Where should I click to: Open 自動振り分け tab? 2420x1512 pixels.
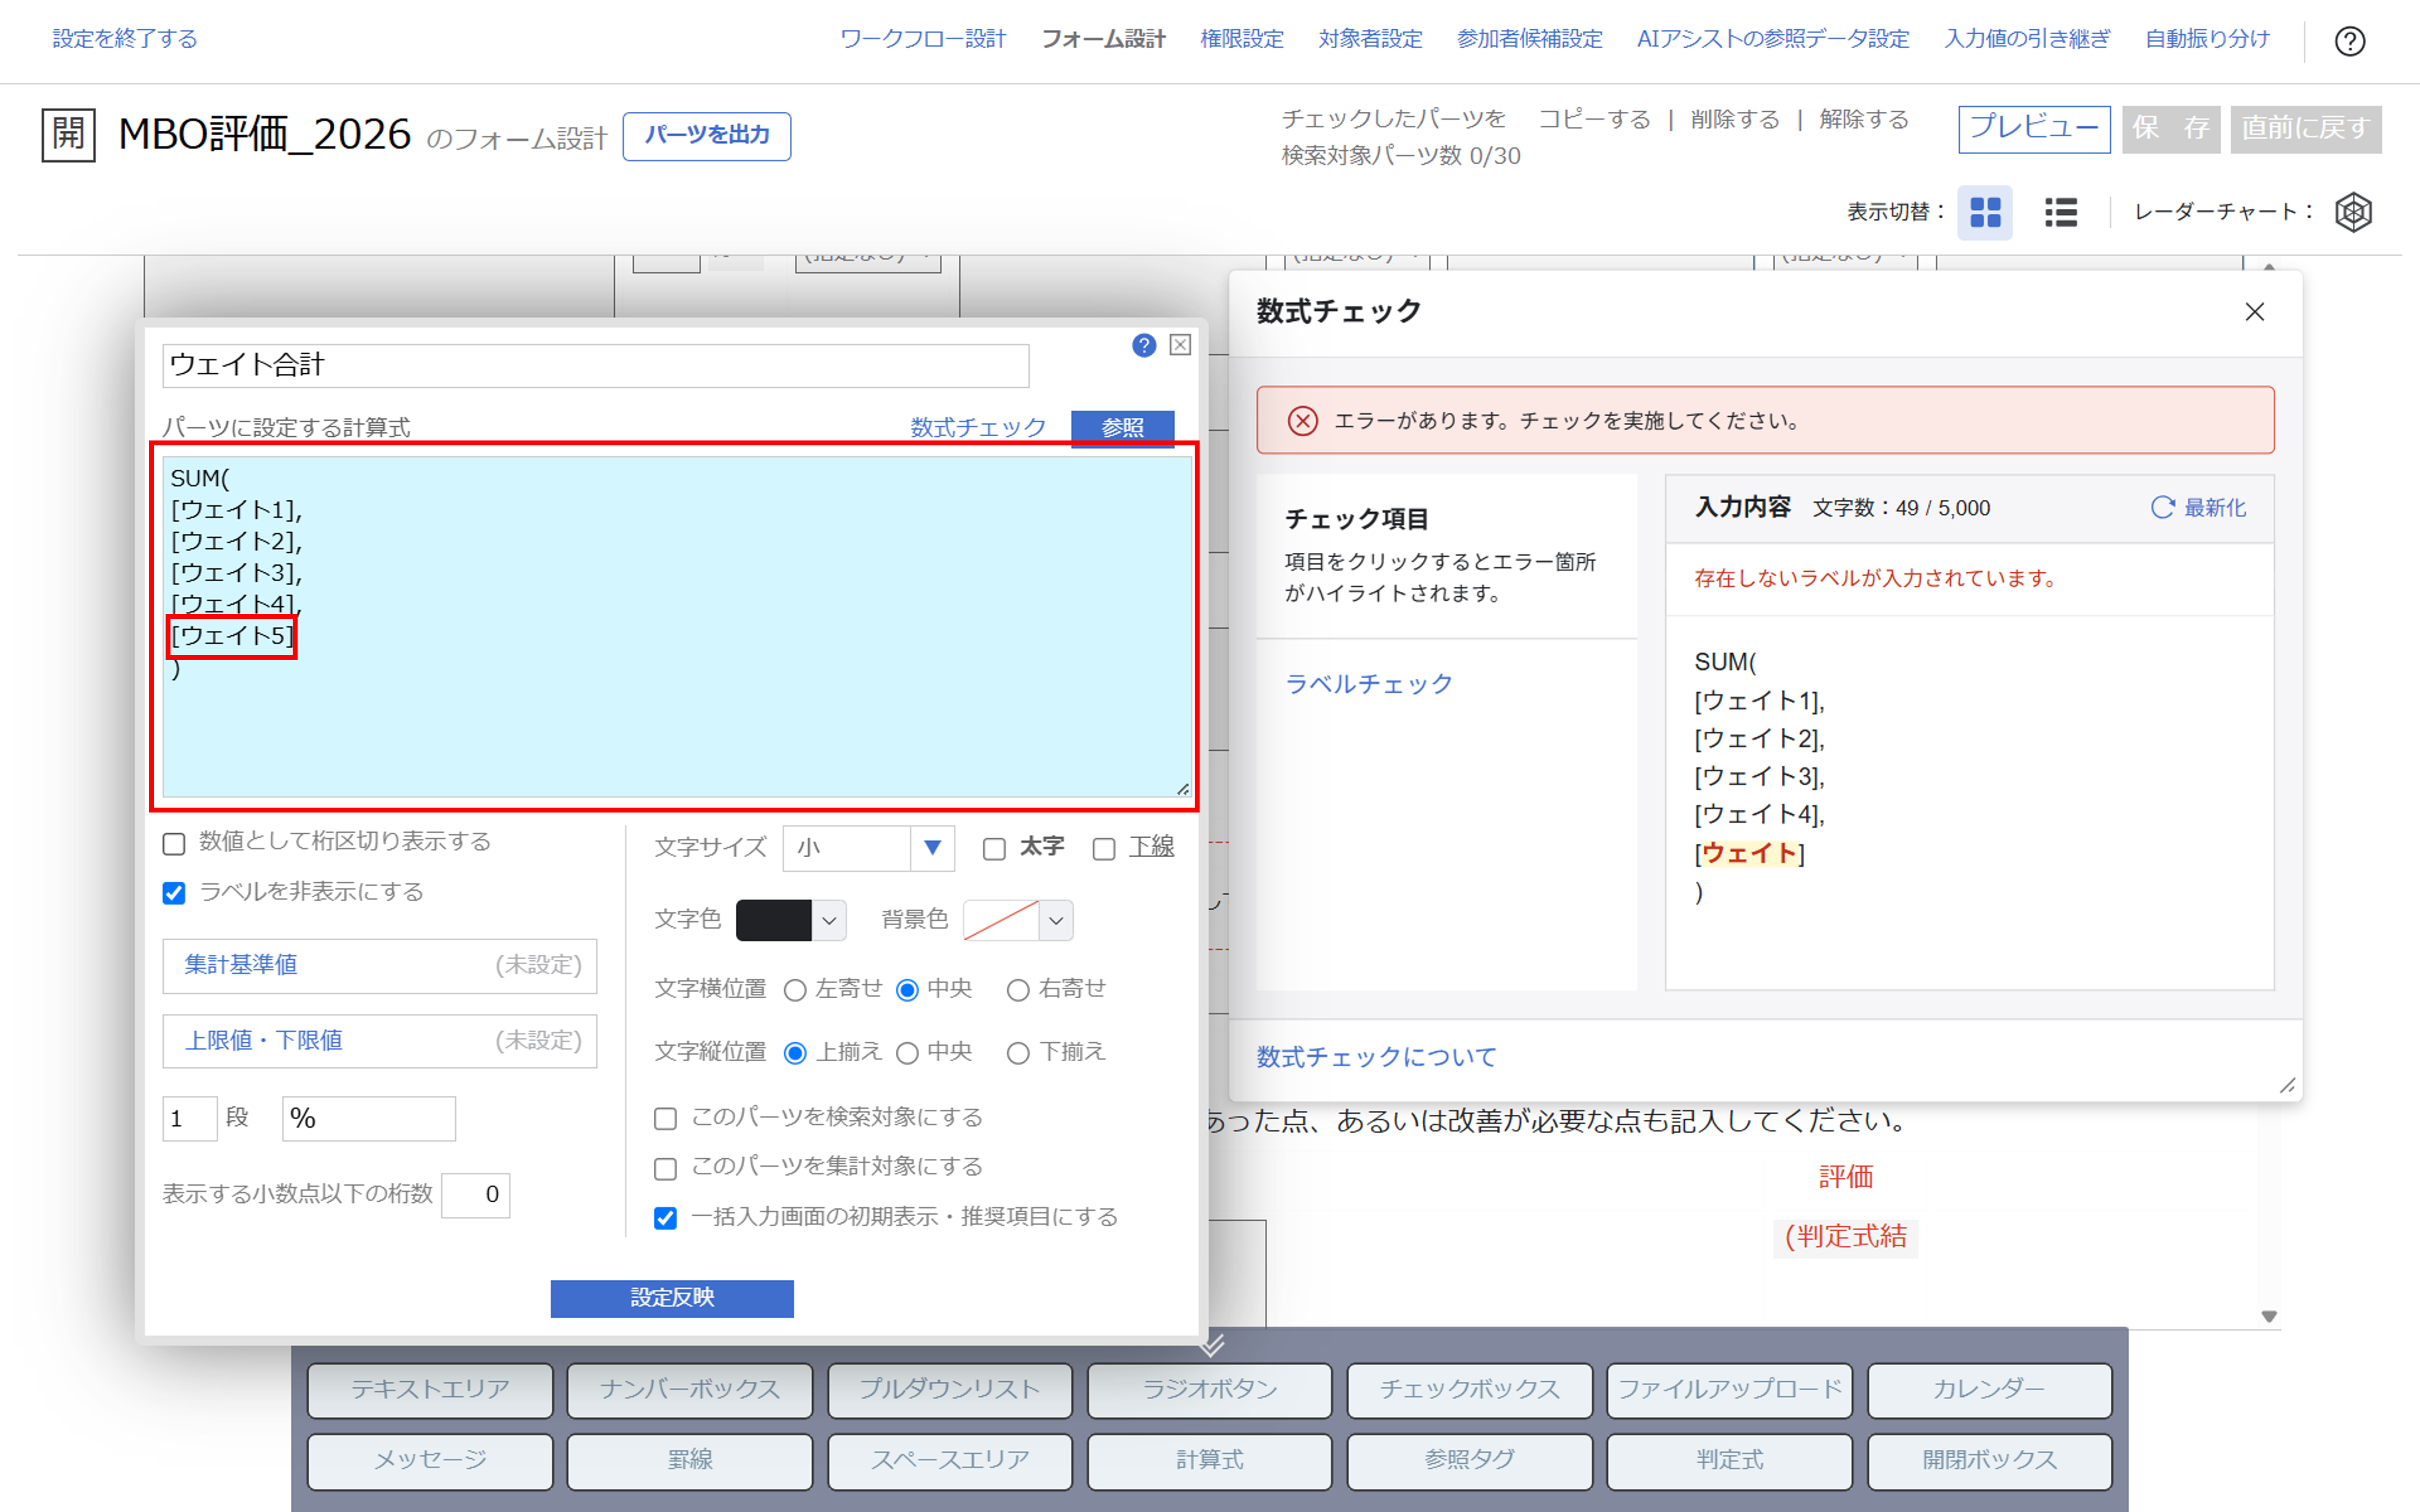(x=2207, y=39)
